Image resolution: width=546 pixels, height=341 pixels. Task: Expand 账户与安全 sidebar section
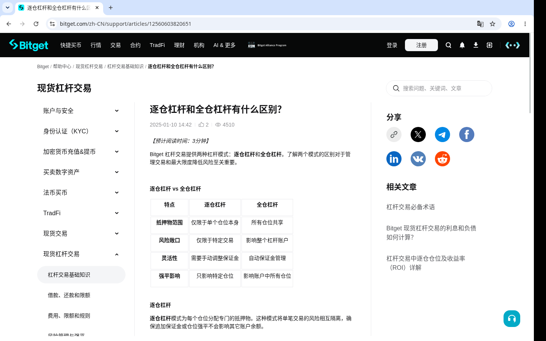[x=81, y=111]
